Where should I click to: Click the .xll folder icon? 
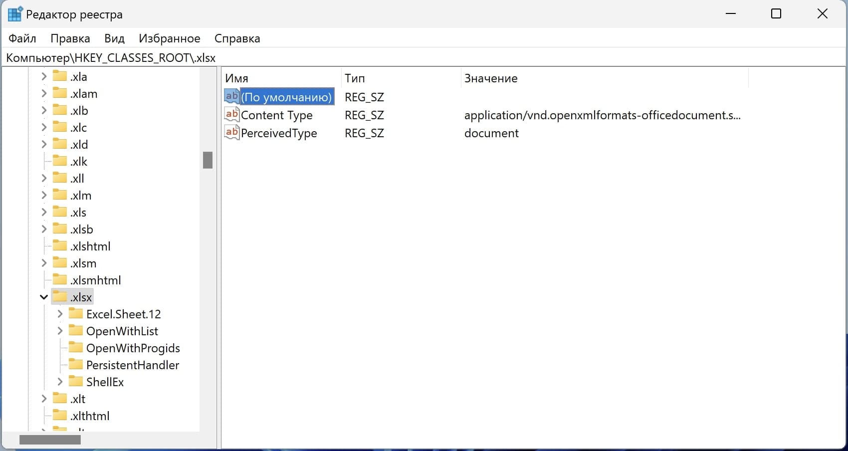click(x=60, y=178)
